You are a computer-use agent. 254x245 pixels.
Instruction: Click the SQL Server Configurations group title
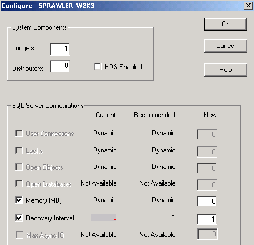click(x=48, y=106)
